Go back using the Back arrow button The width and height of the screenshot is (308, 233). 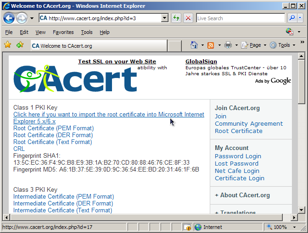pos(9,18)
